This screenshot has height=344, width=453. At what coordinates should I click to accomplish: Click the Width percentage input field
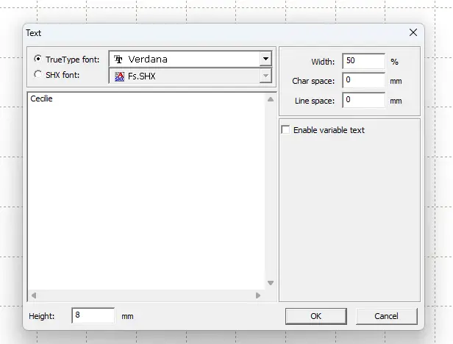point(363,61)
